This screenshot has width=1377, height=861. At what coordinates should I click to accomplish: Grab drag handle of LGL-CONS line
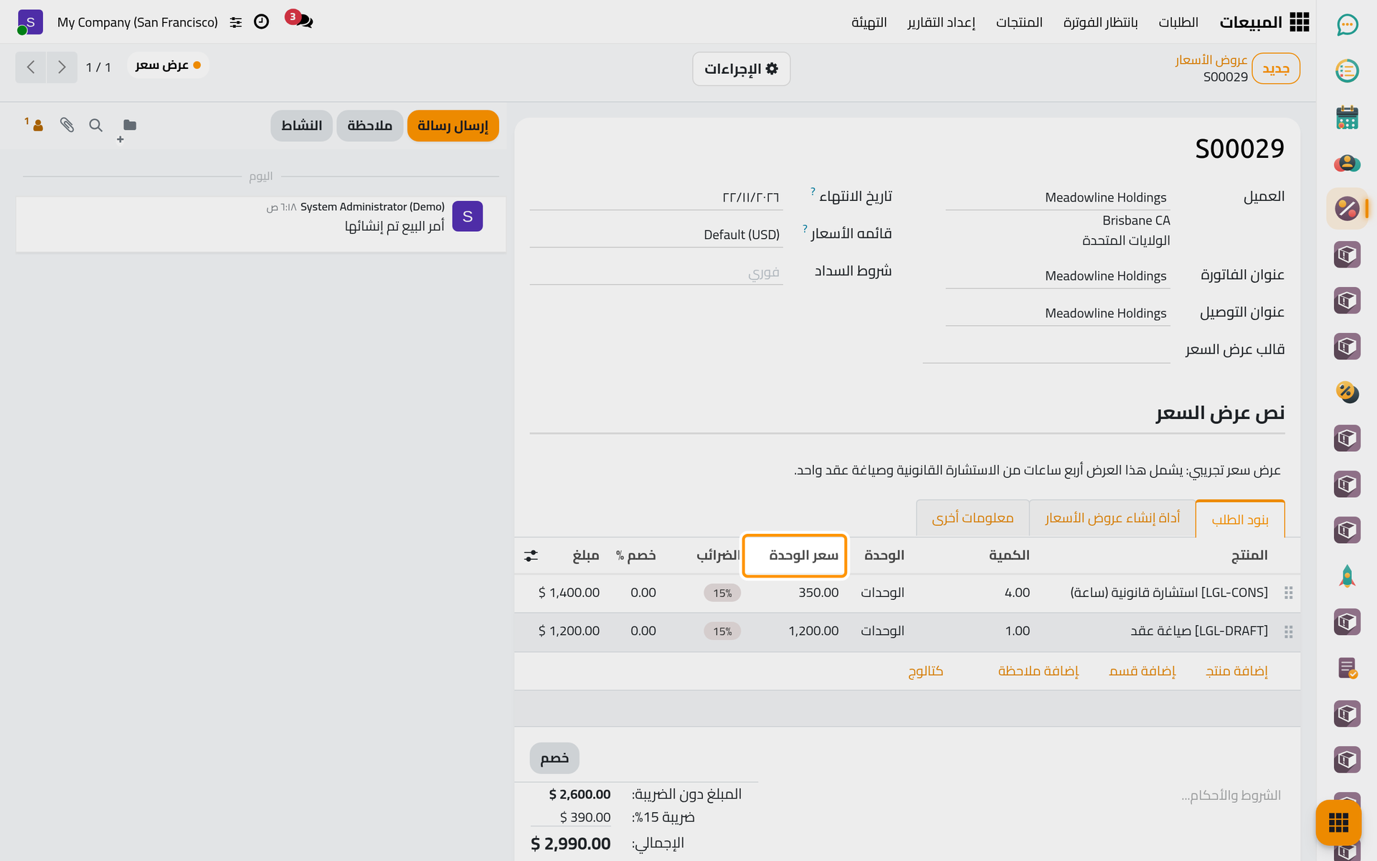1288,593
